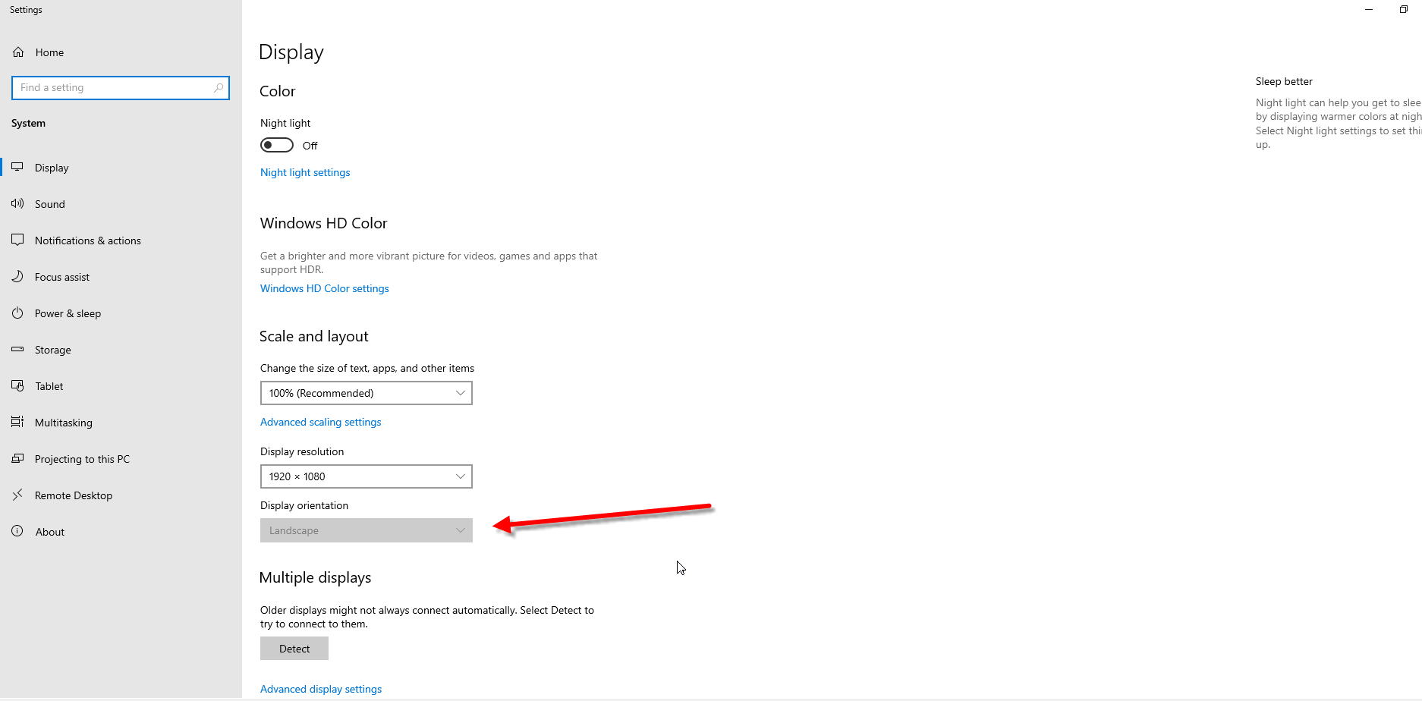Image resolution: width=1422 pixels, height=701 pixels.
Task: Click the Scale and layout heading
Action: click(x=314, y=336)
